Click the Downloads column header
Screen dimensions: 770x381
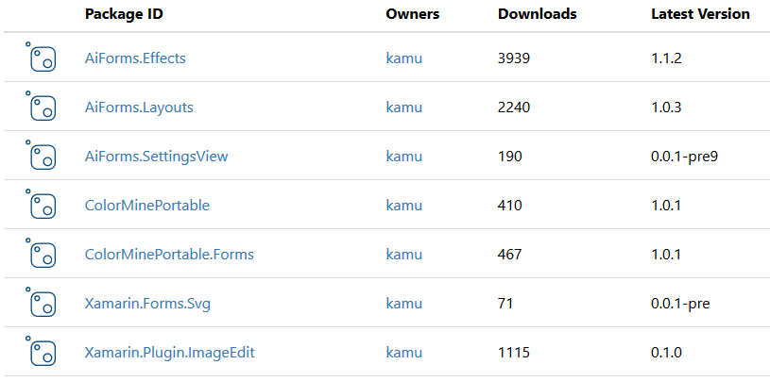(x=538, y=14)
